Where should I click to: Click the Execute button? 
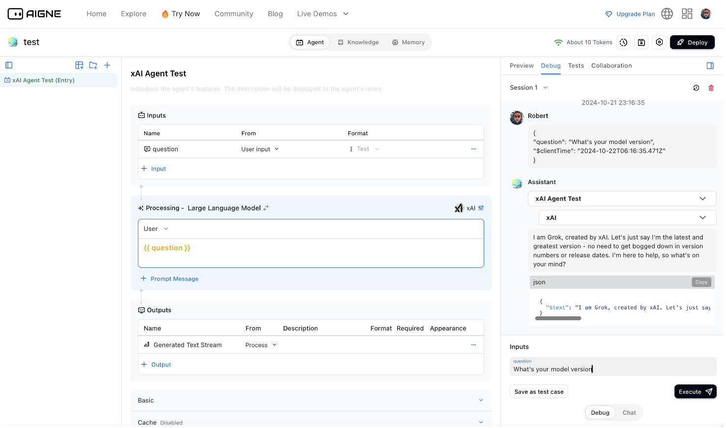click(x=695, y=392)
